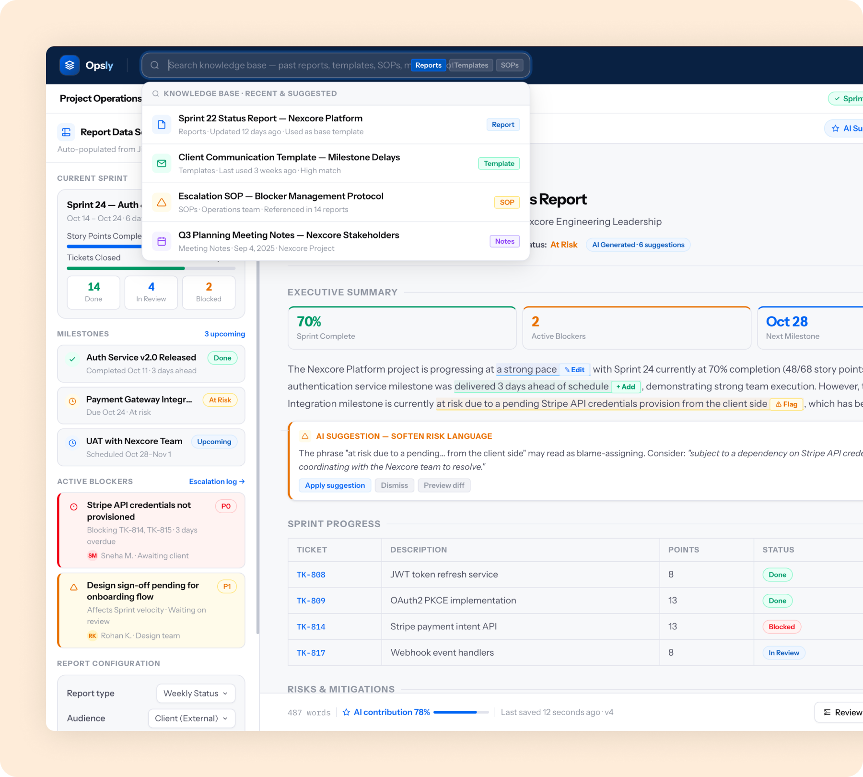Click the 4 In Review tickets tile
The image size is (863, 777).
coord(151,292)
